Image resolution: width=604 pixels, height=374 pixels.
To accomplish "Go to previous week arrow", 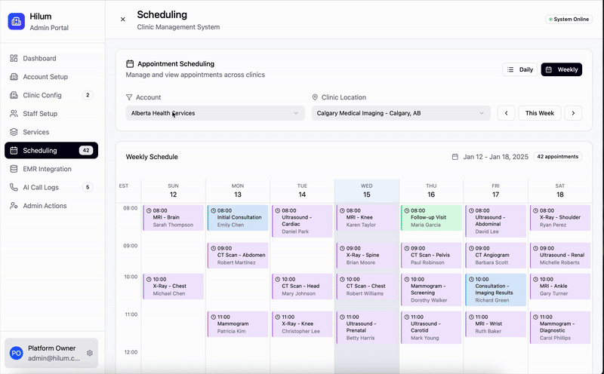I will point(506,113).
